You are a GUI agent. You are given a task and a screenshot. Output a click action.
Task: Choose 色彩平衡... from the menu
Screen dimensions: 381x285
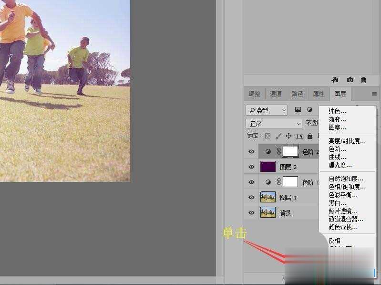tap(343, 195)
